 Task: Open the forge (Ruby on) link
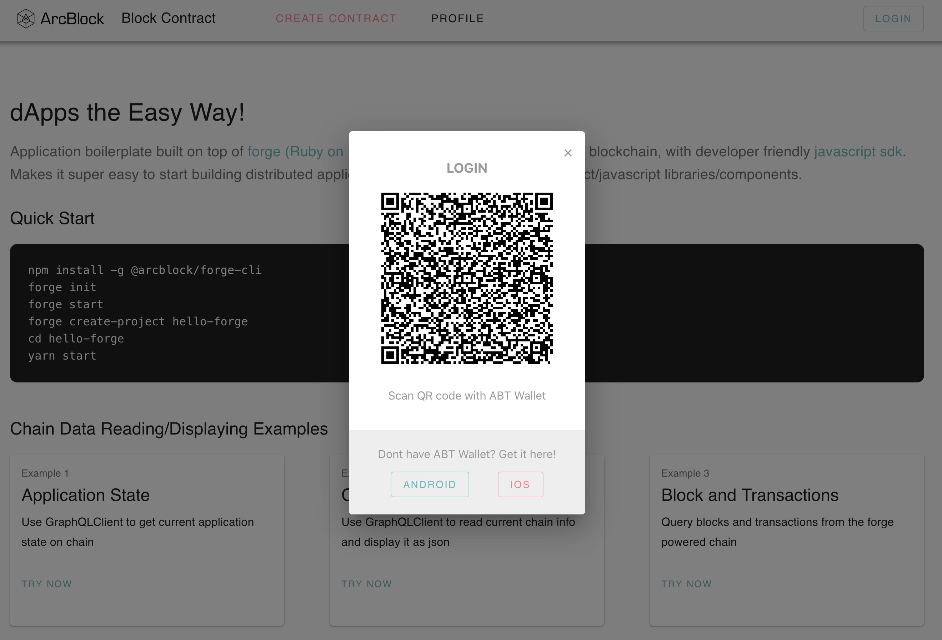click(295, 152)
